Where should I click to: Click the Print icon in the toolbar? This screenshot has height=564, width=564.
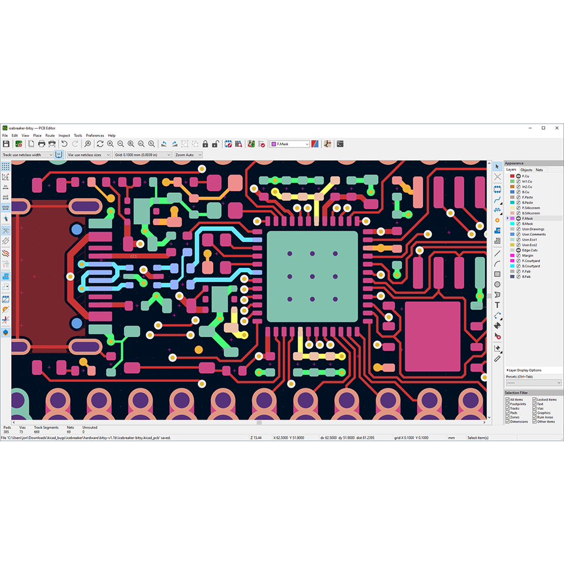point(42,144)
